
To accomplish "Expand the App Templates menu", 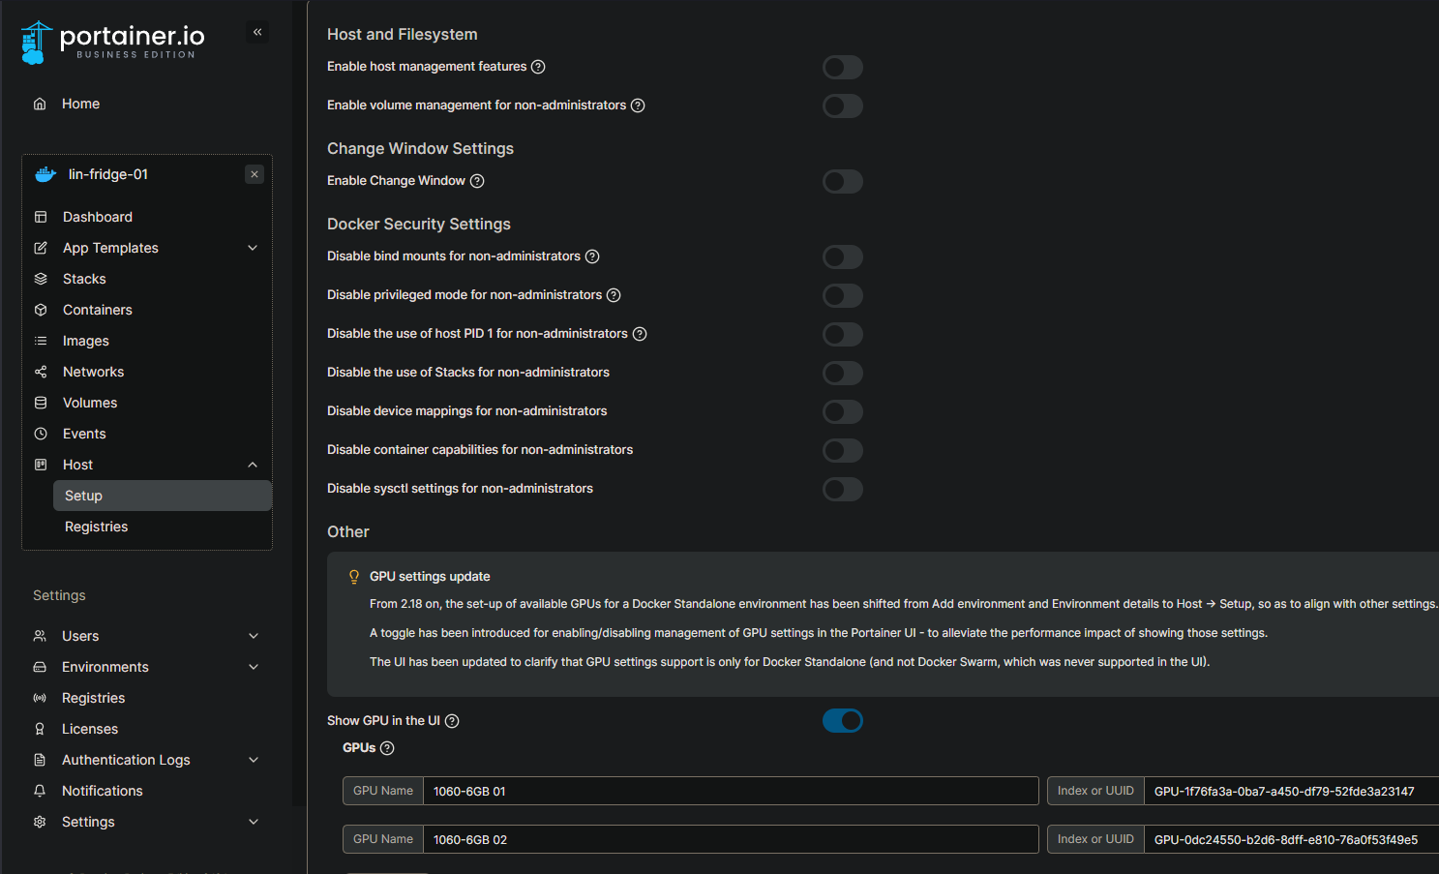I will pyautogui.click(x=253, y=248).
